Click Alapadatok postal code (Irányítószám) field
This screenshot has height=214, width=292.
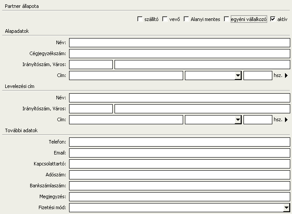tap(91, 64)
